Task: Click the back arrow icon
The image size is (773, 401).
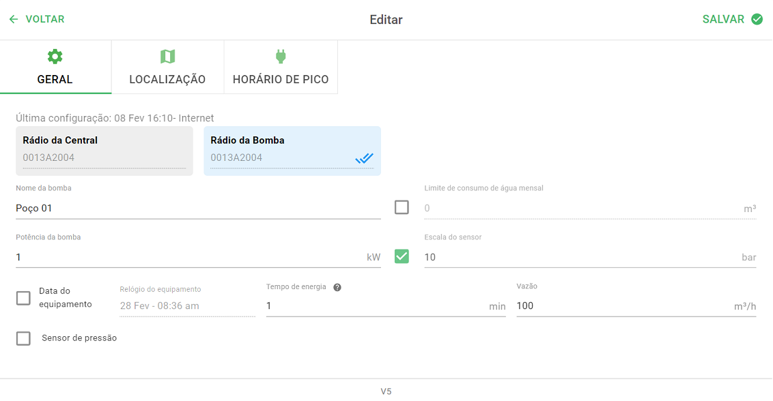Action: point(13,19)
